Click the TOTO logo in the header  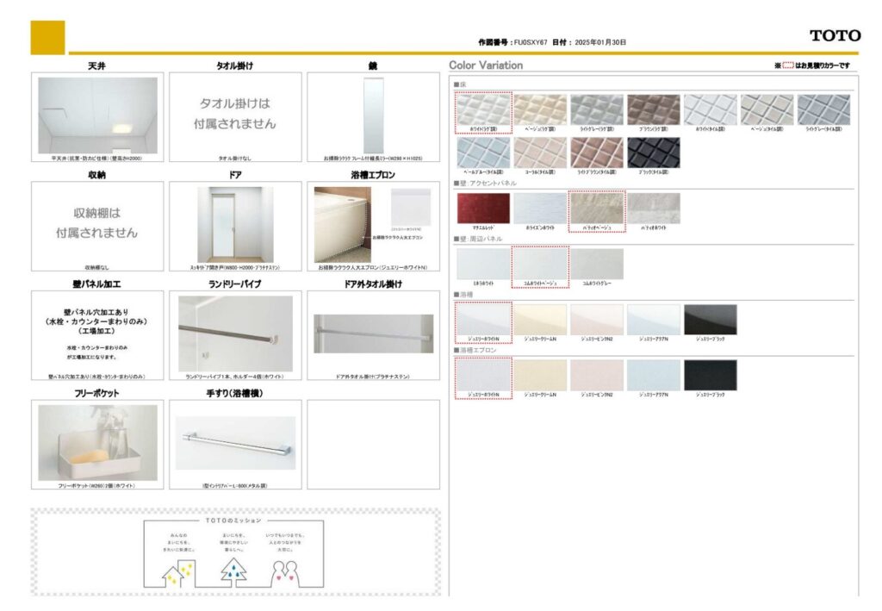point(834,35)
